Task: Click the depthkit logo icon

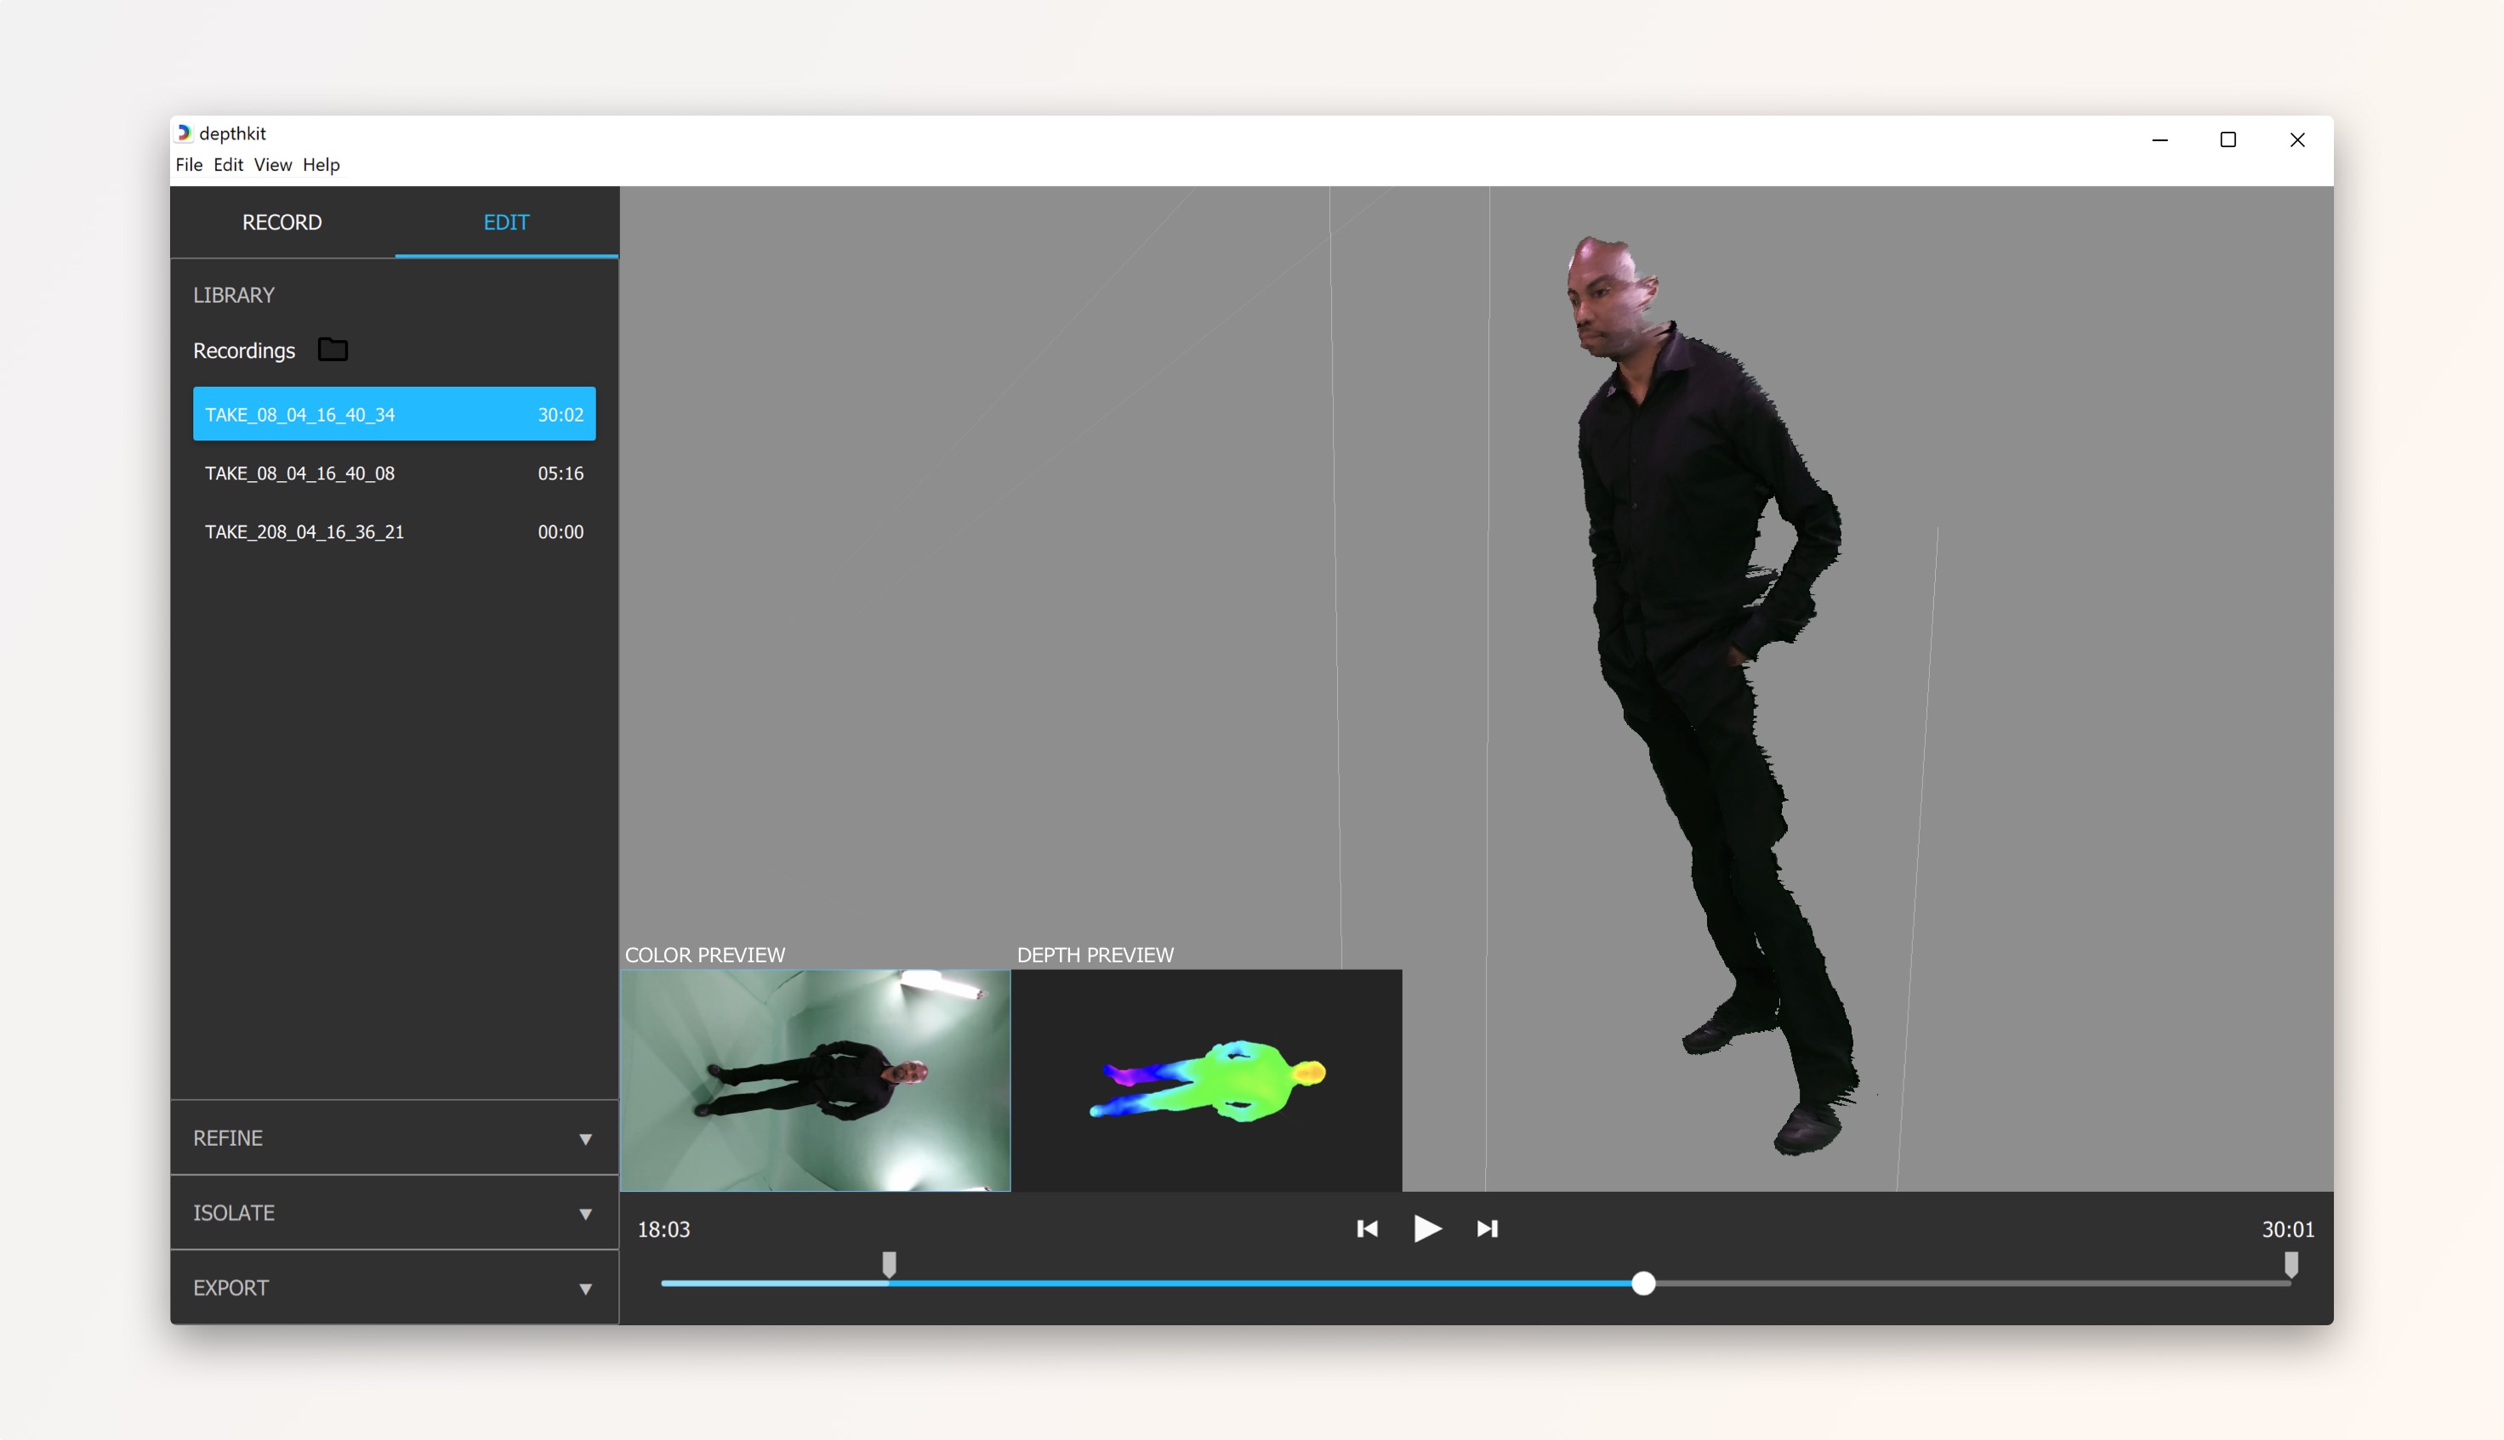Action: [184, 133]
